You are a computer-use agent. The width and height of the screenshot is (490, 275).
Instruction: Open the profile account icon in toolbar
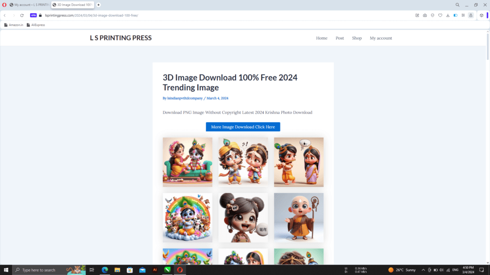(471, 15)
